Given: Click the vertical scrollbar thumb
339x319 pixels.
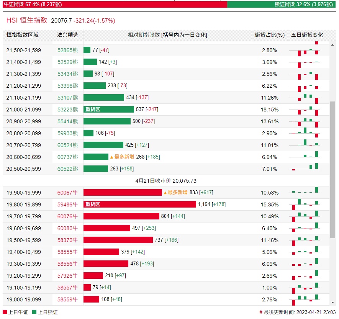Looking at the screenshot, I should click(x=332, y=168).
